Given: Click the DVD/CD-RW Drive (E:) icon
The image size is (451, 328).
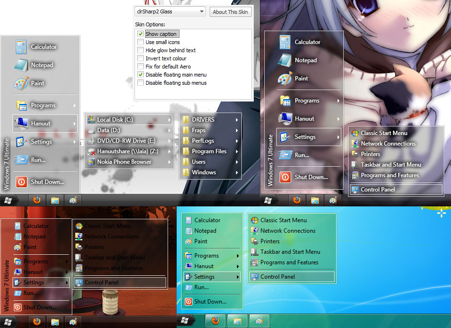Looking at the screenshot, I should [x=91, y=141].
